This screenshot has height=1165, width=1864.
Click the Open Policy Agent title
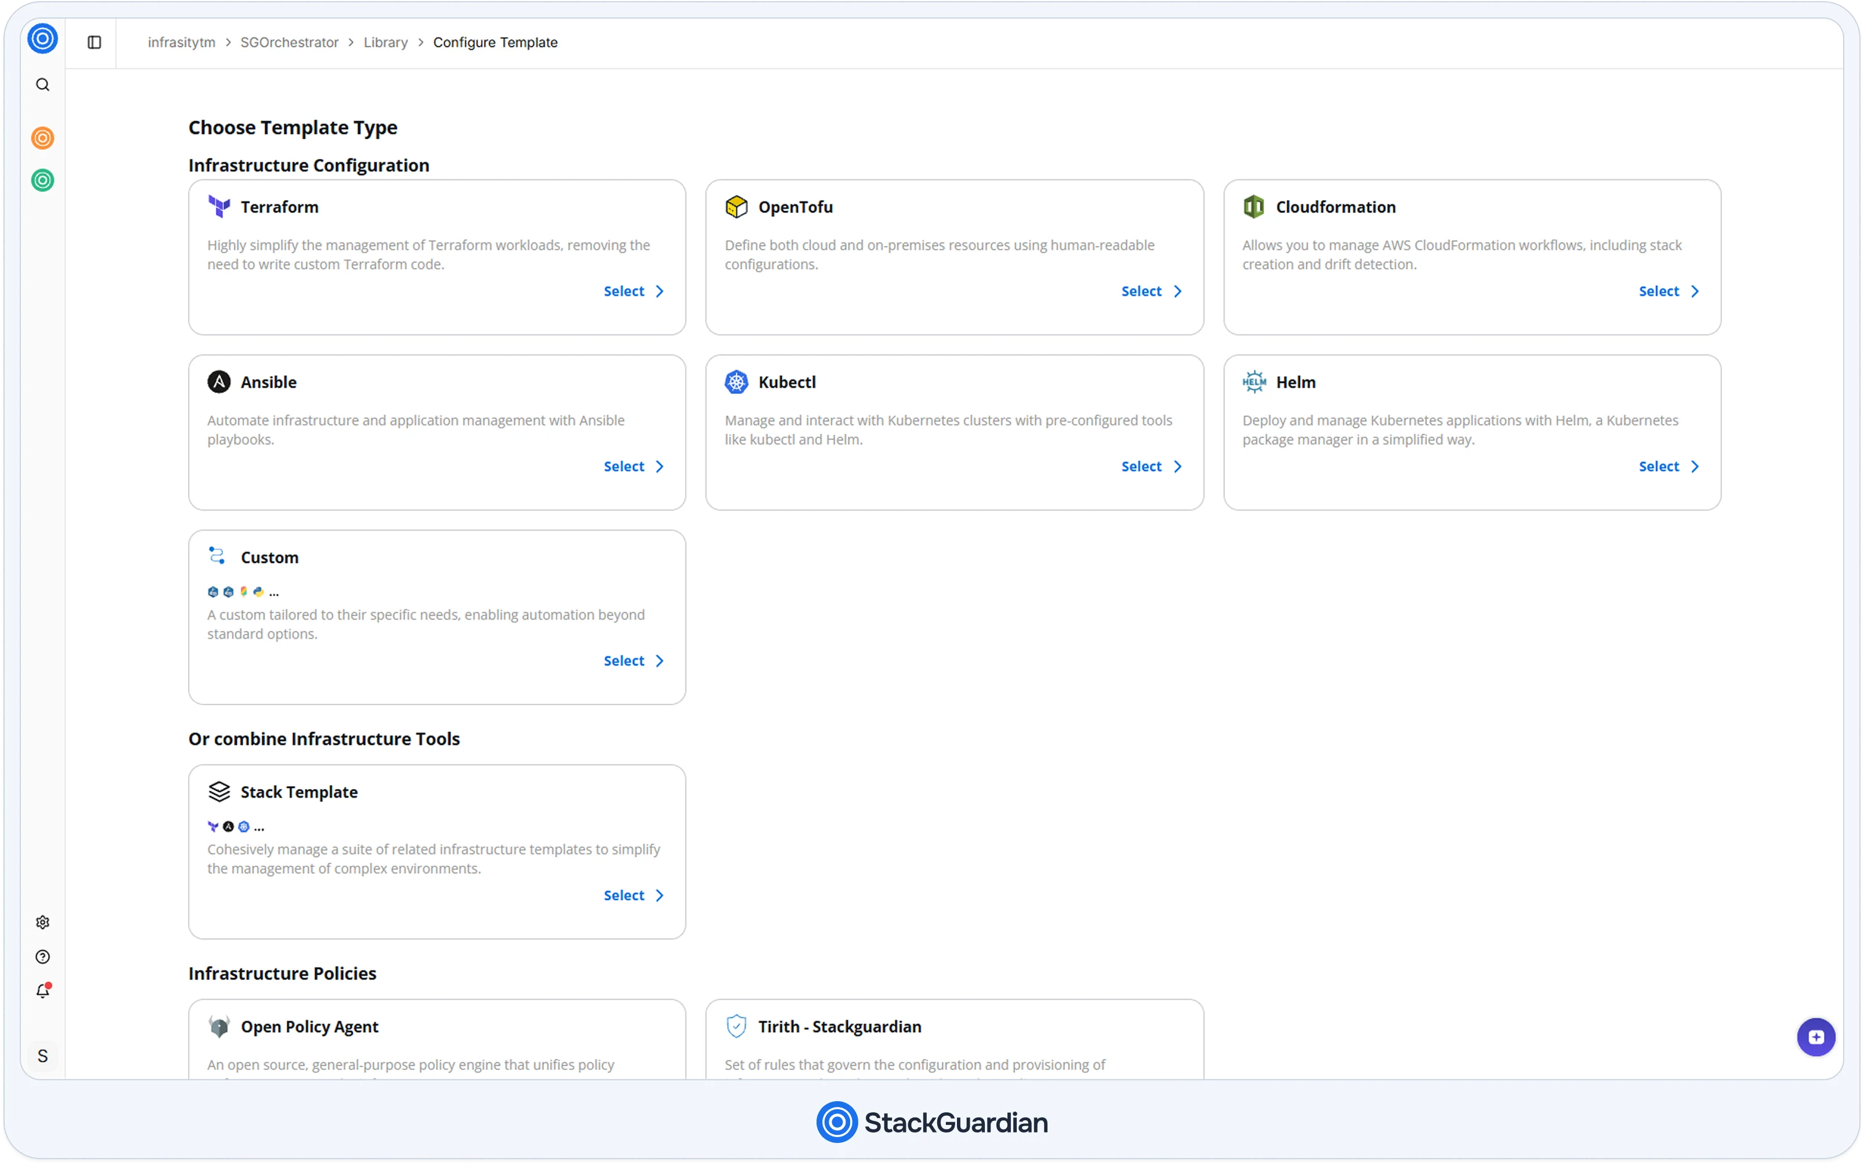(x=309, y=1027)
